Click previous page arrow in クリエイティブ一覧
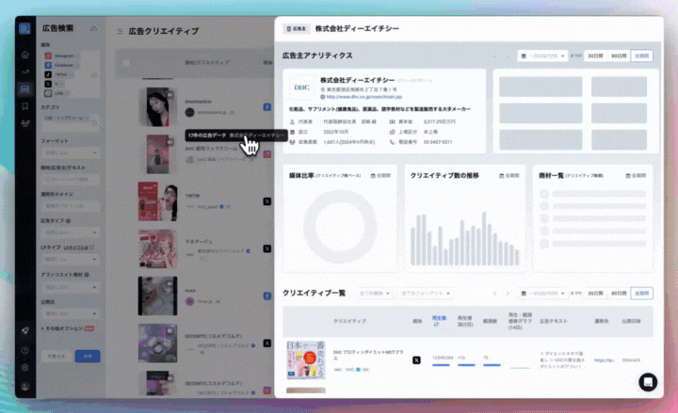Image resolution: width=678 pixels, height=413 pixels. tap(495, 294)
